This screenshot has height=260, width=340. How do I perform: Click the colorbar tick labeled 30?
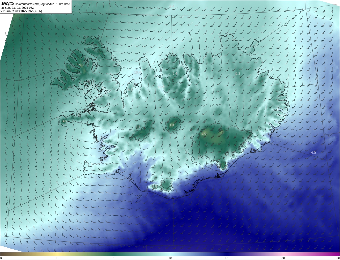[283, 258]
